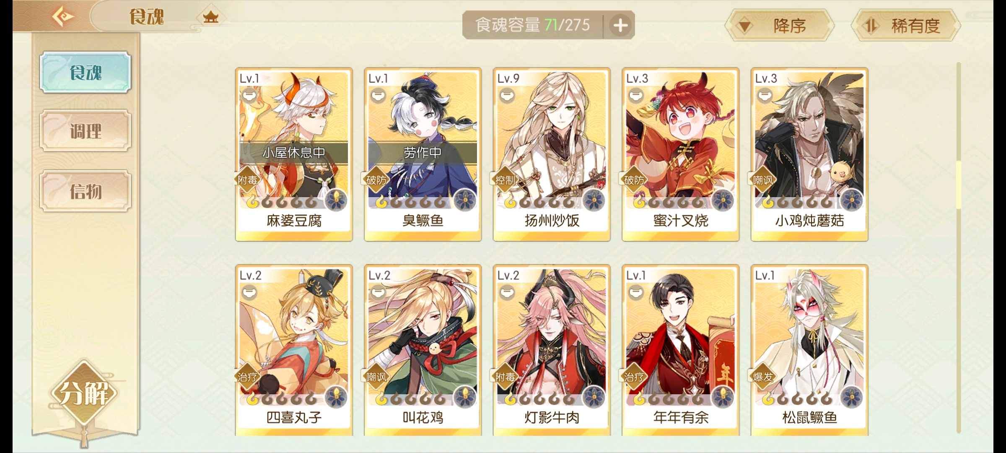Click the flower badge on 麻婆豆腐 card
This screenshot has height=453, width=1006.
(x=336, y=200)
